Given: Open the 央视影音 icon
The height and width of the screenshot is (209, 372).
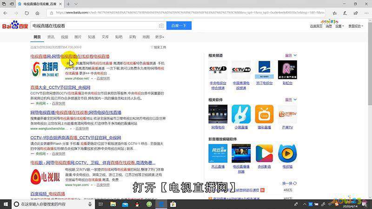Looking at the screenshot, I should pos(264,153).
